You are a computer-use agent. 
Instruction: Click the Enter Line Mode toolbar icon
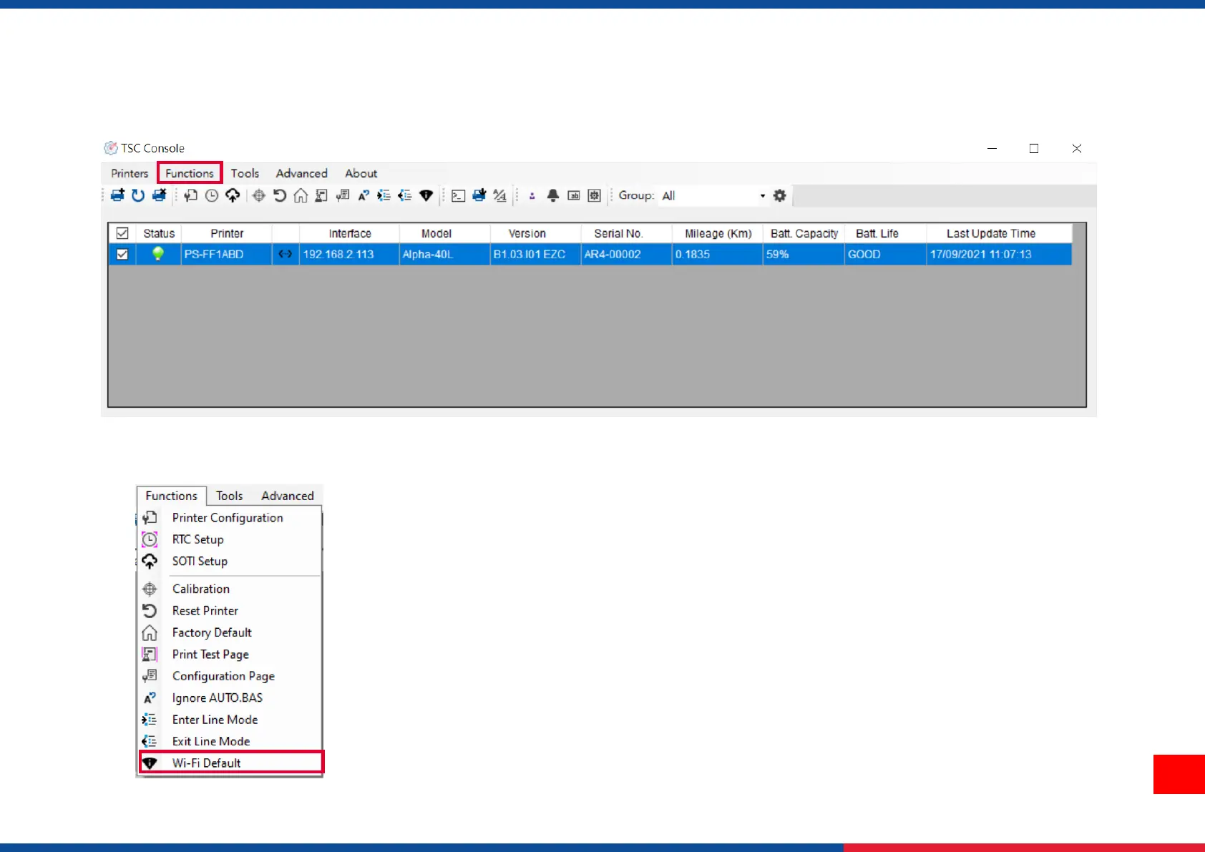[x=384, y=195]
